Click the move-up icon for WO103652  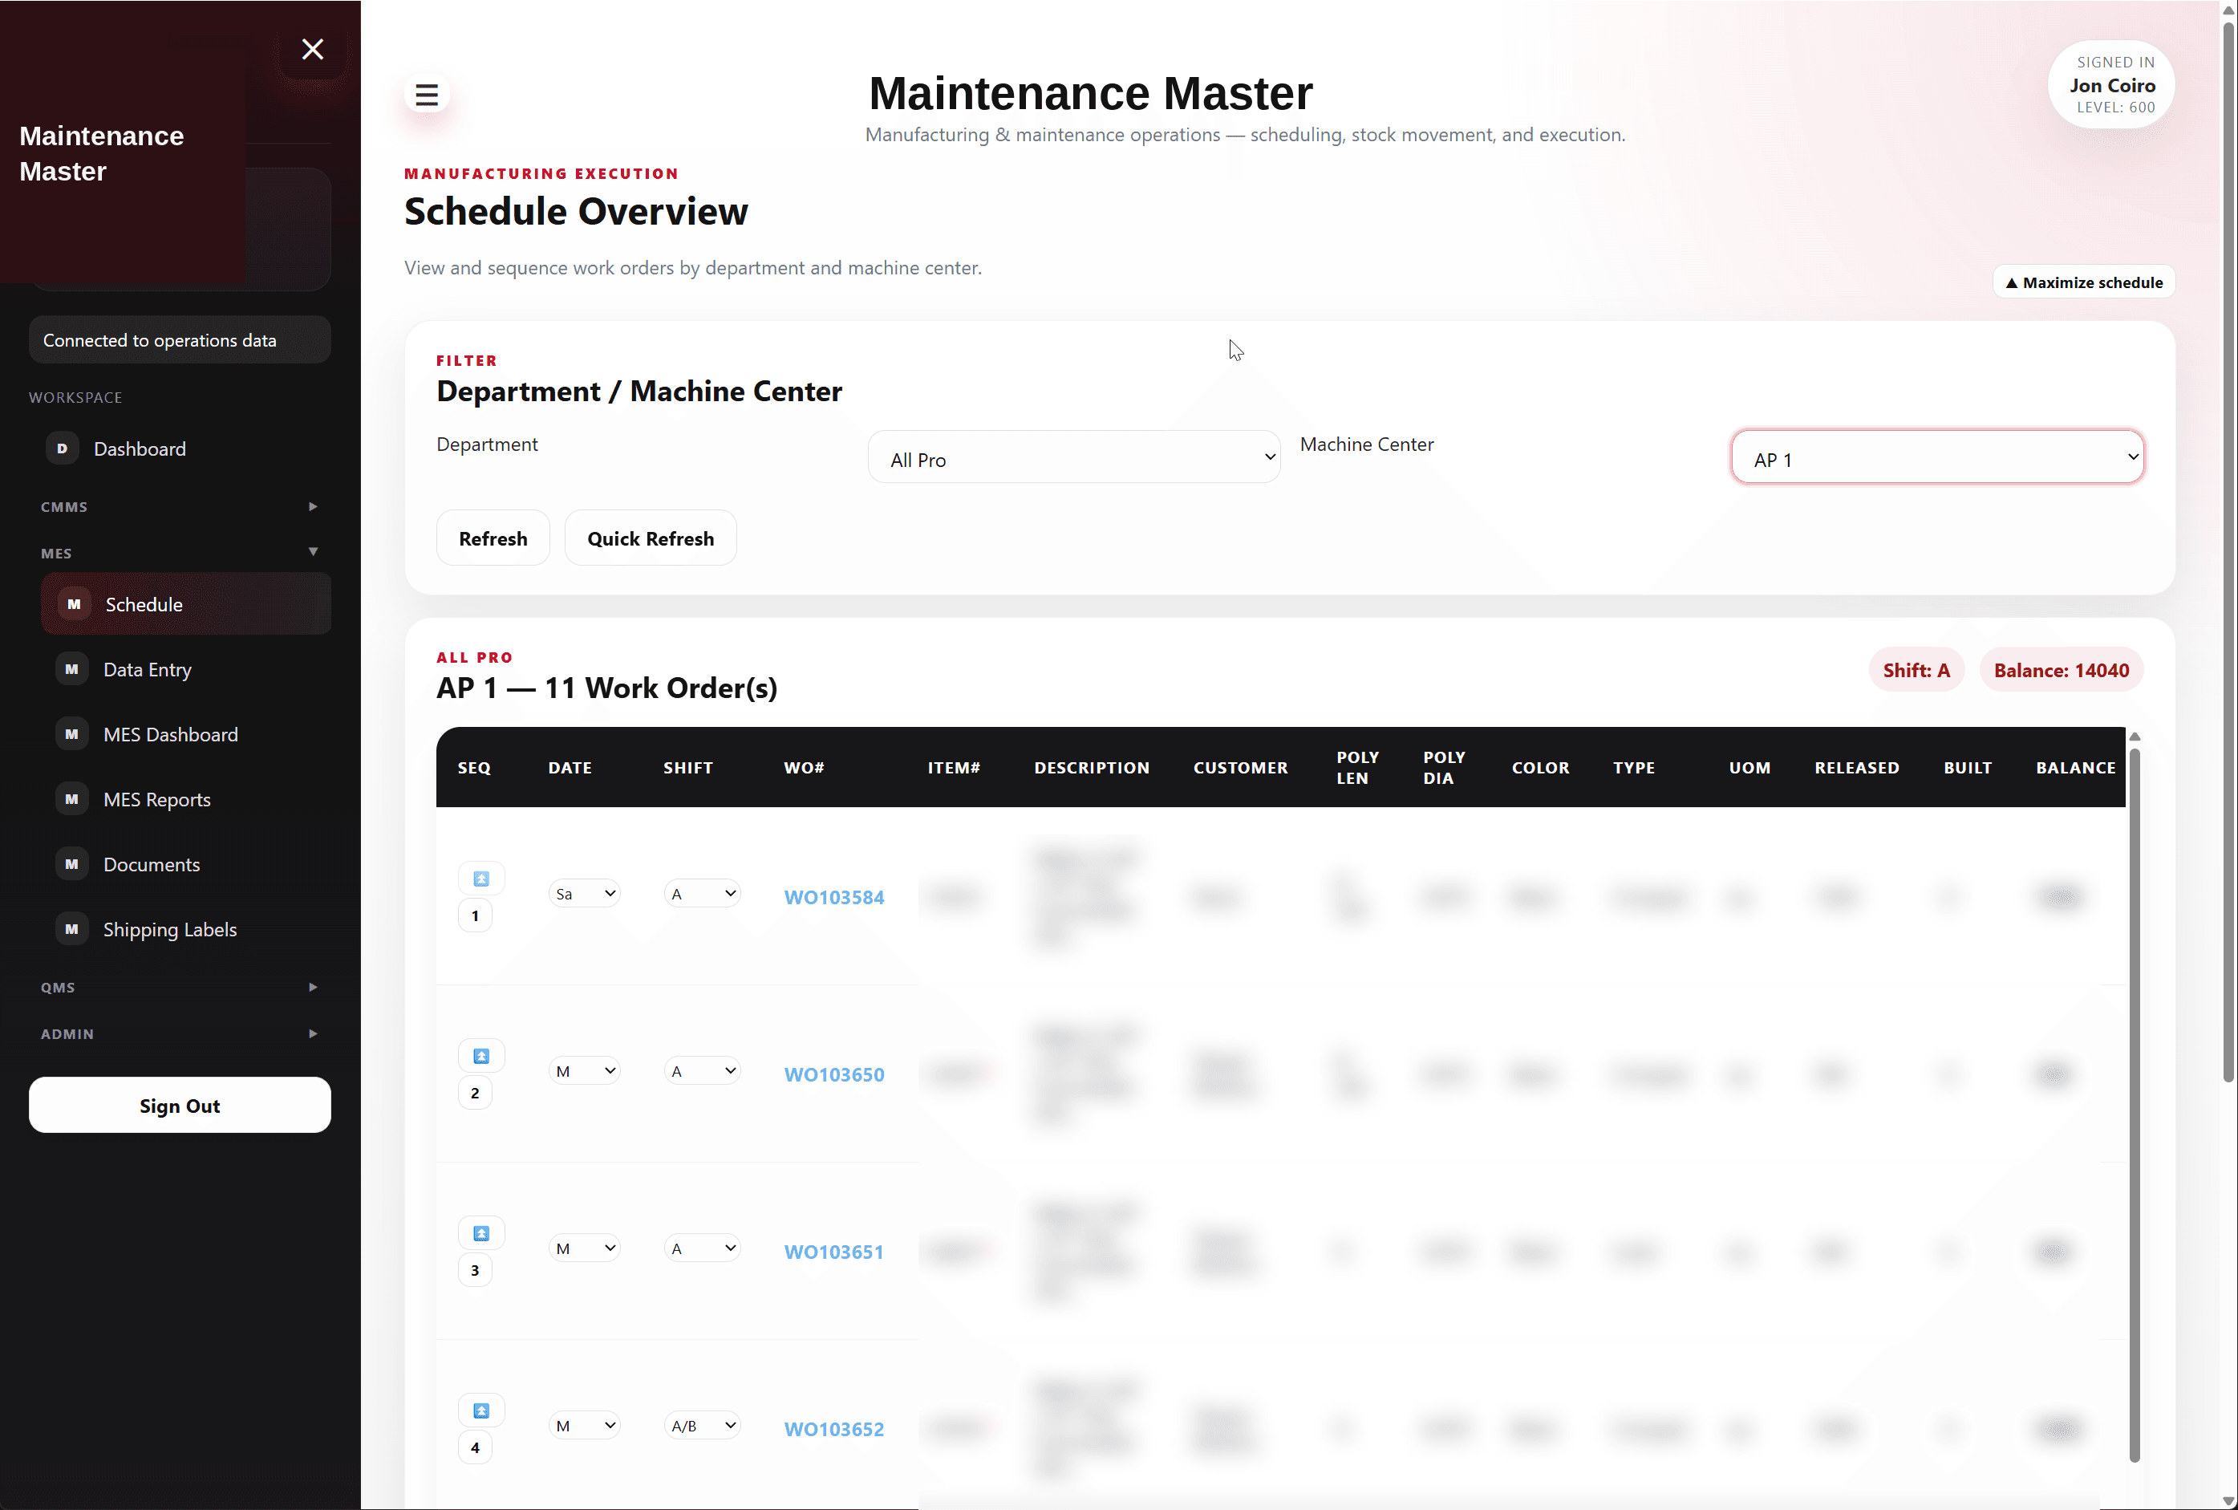(x=481, y=1411)
